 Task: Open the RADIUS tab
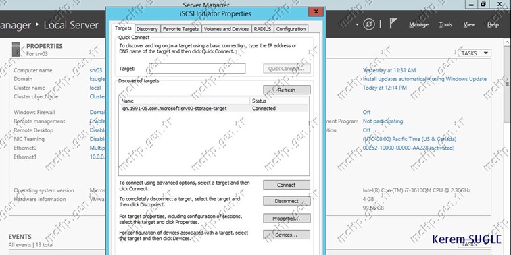coord(263,29)
